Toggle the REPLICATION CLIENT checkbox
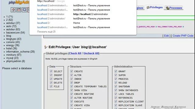Image resolution: width=195 pixels, height=109 pixels. (116, 101)
